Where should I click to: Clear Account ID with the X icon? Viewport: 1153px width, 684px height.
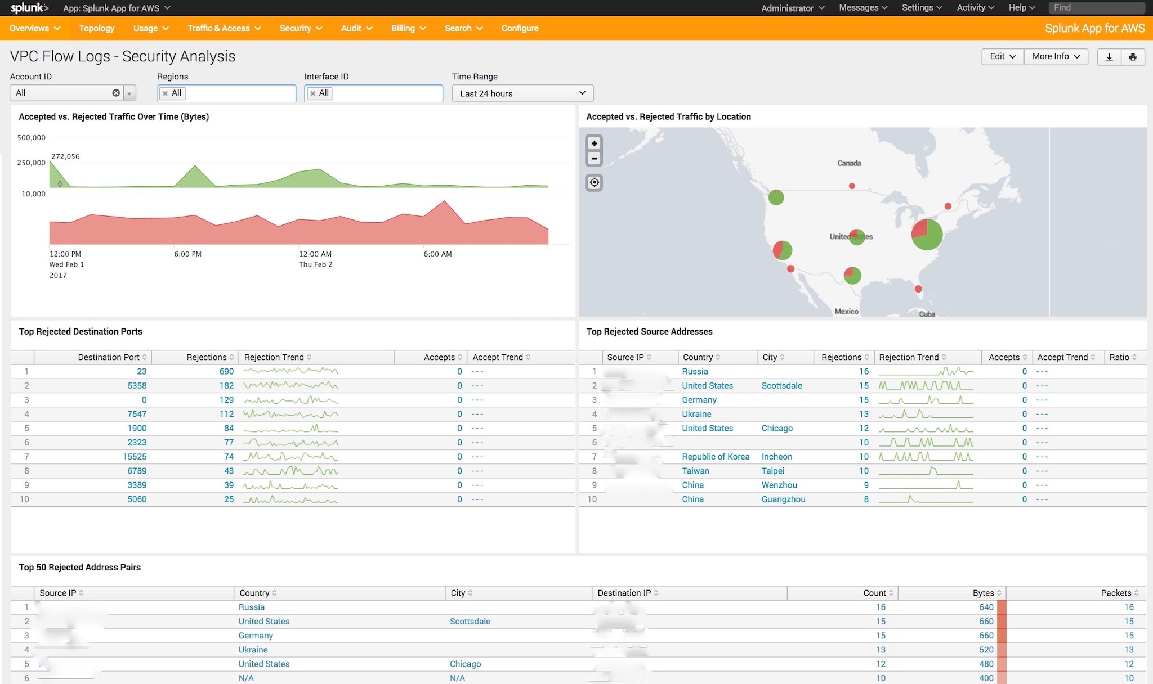click(116, 93)
